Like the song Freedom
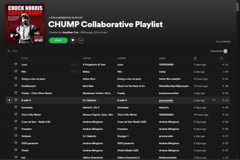This screenshot has height=160, width=240. coord(16,128)
